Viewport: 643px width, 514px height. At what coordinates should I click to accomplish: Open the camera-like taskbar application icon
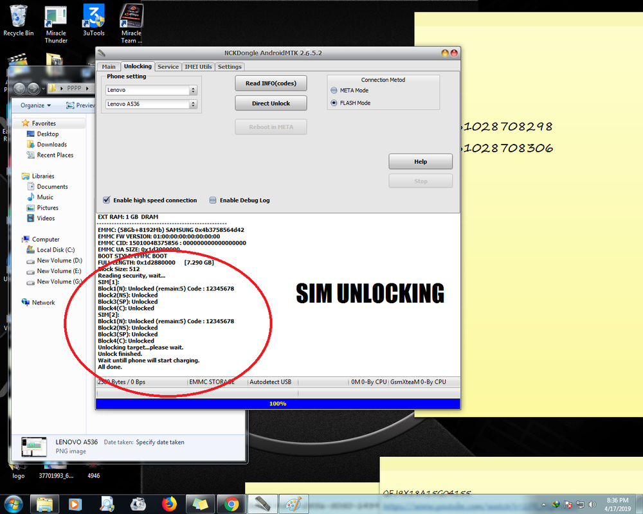click(138, 504)
